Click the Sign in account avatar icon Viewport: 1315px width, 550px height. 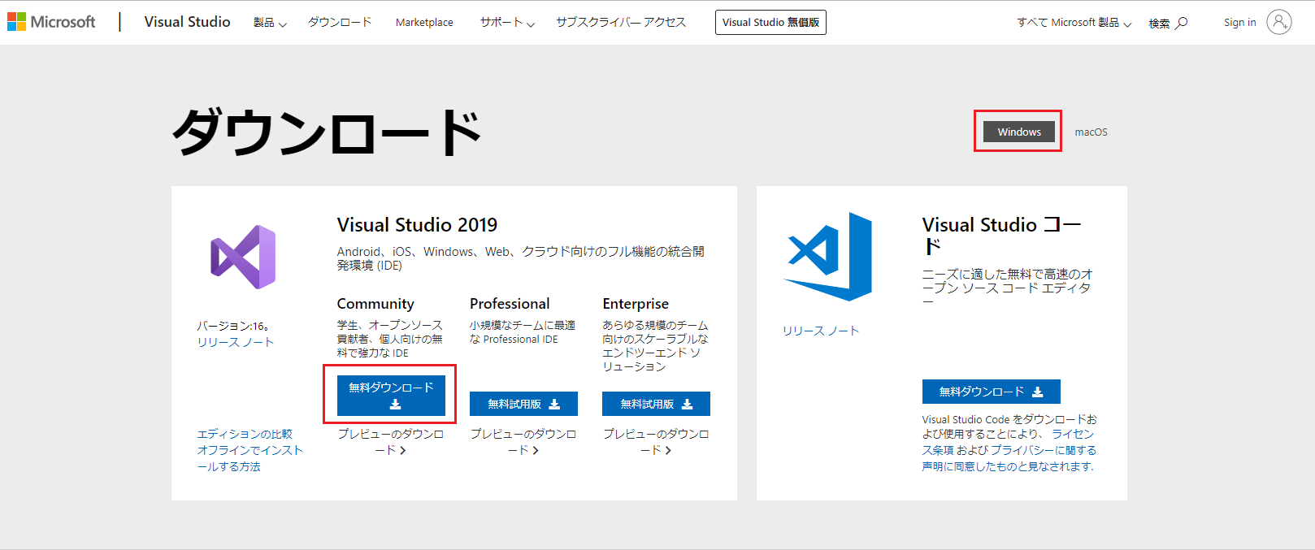coord(1278,22)
